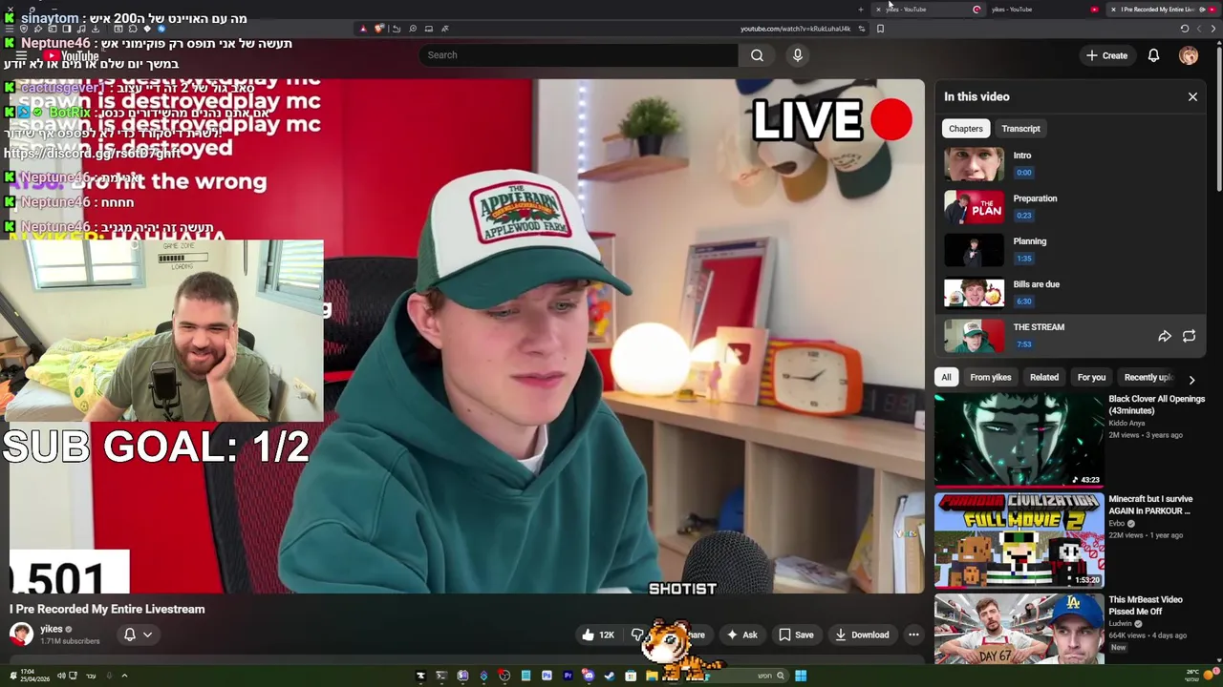Click the taskbar search box
1223x687 pixels.
tap(745, 676)
